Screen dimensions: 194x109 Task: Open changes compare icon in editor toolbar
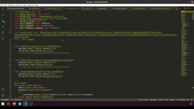[185, 8]
